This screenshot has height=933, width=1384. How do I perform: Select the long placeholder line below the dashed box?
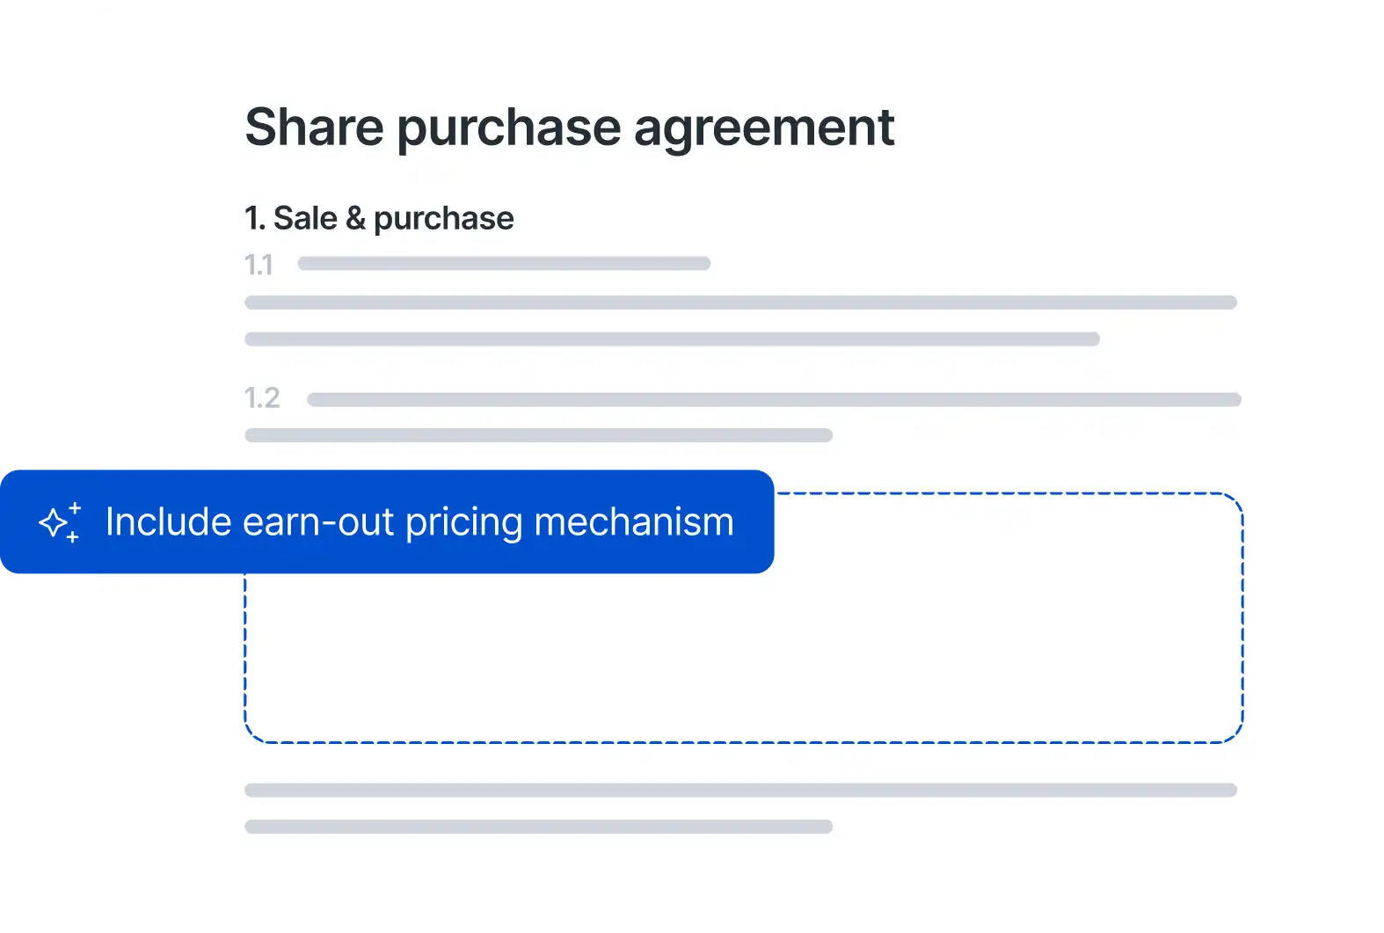tap(740, 791)
